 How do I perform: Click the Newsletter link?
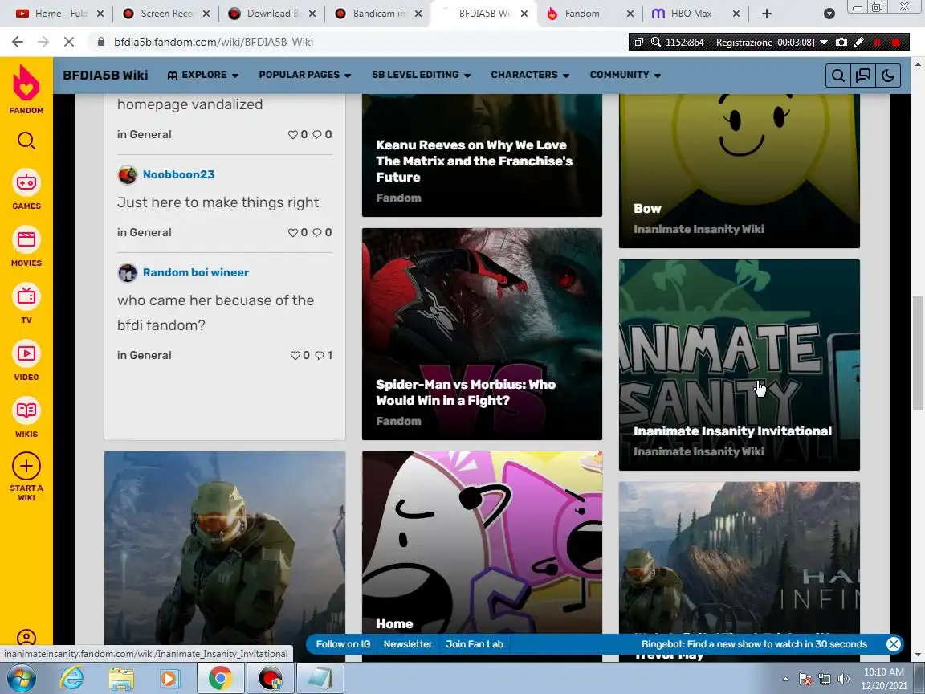pyautogui.click(x=408, y=644)
